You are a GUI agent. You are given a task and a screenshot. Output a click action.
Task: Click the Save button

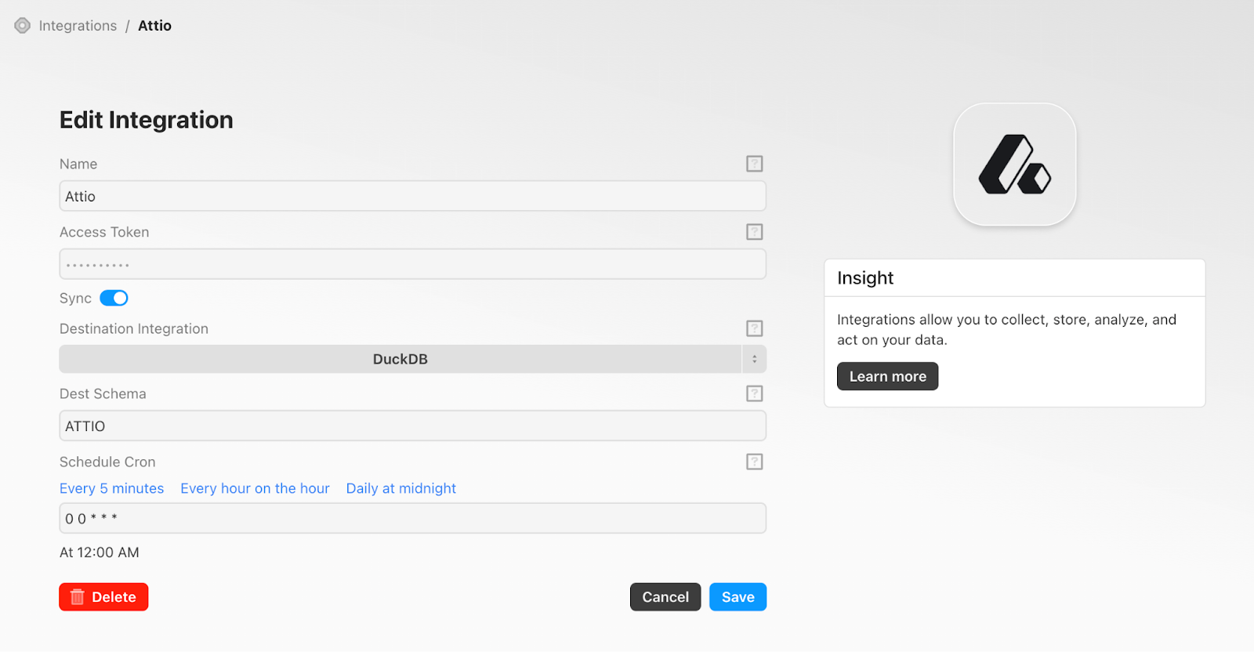point(738,597)
